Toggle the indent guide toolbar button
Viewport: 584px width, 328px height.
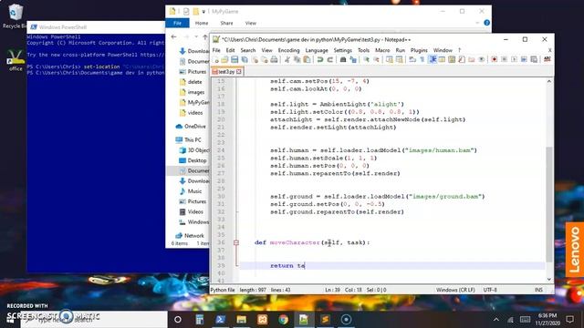coord(433,59)
